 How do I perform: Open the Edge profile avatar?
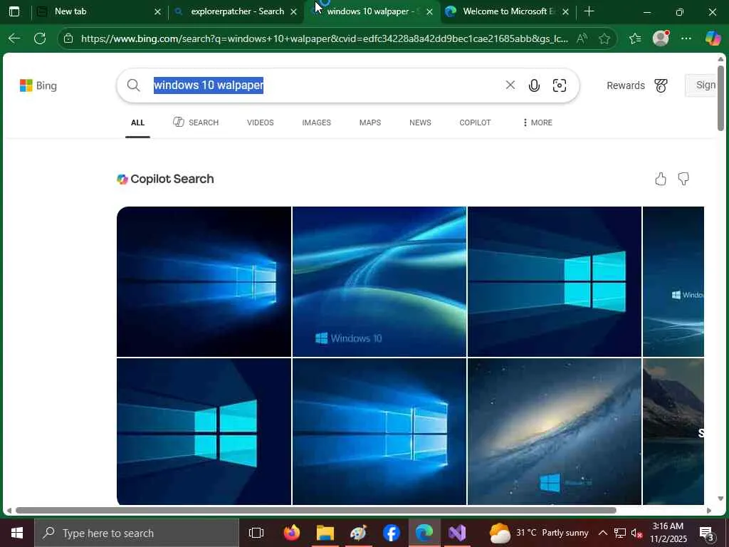click(x=661, y=38)
